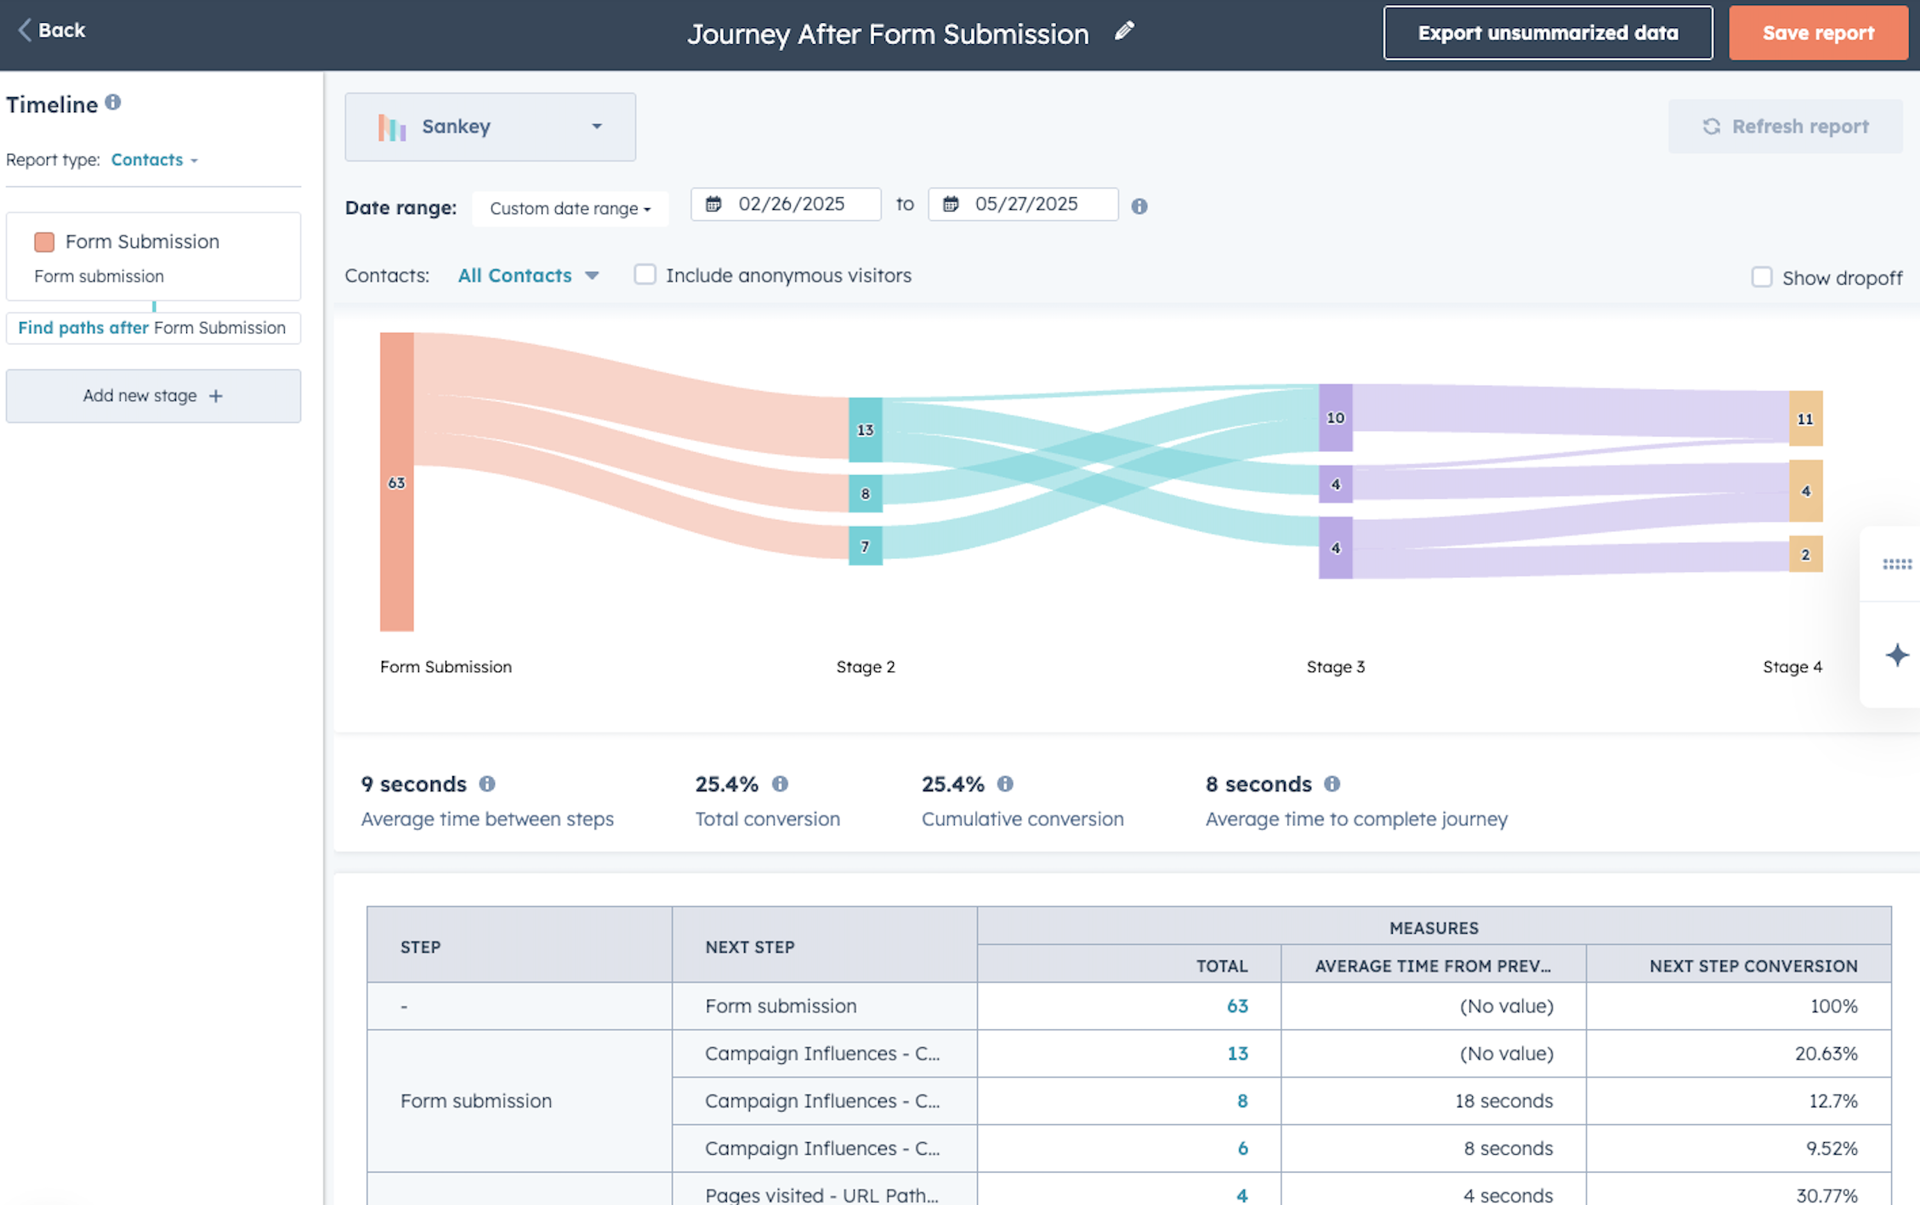The image size is (1920, 1205).
Task: Click the Sankey chart type icon
Action: (x=393, y=127)
